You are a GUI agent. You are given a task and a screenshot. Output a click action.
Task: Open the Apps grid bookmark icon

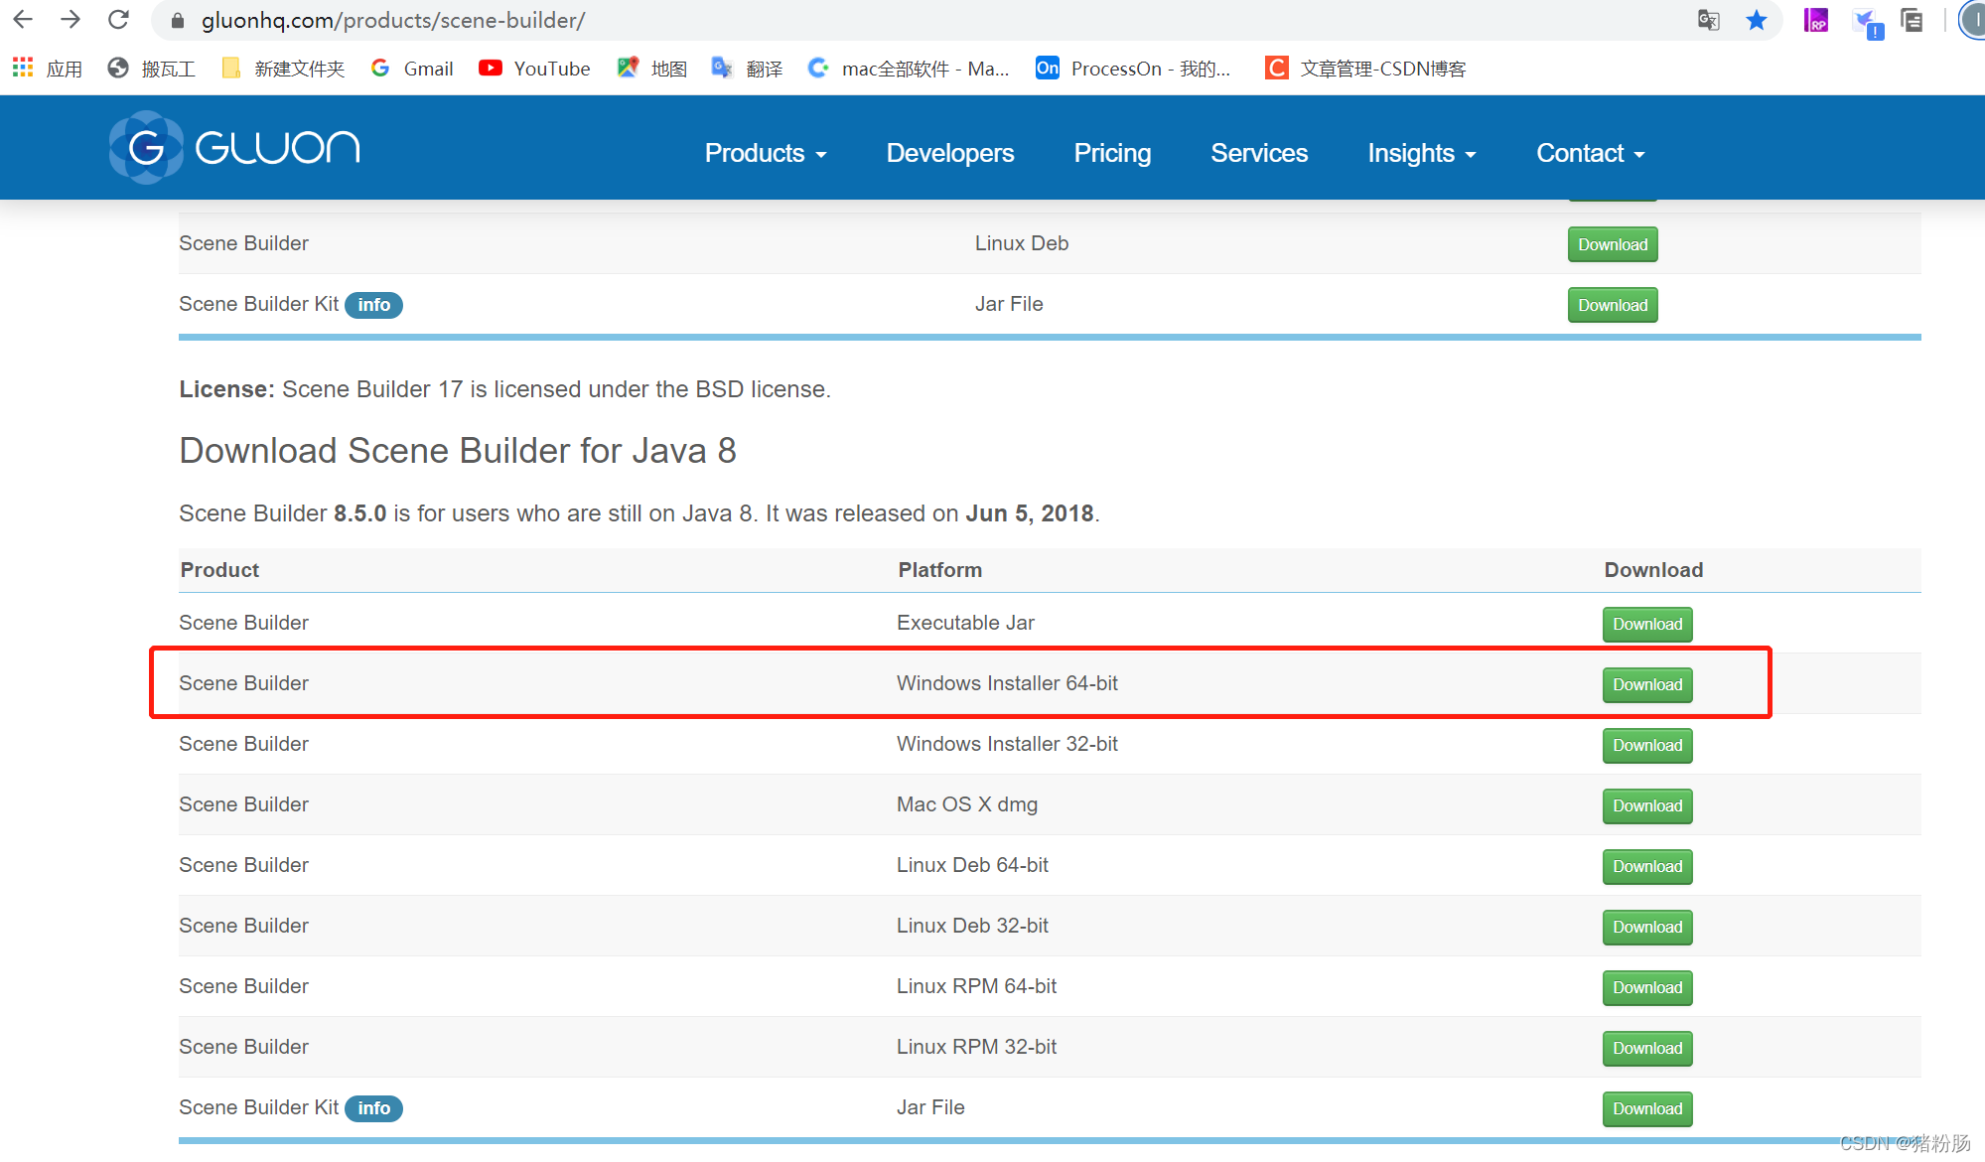pos(23,68)
